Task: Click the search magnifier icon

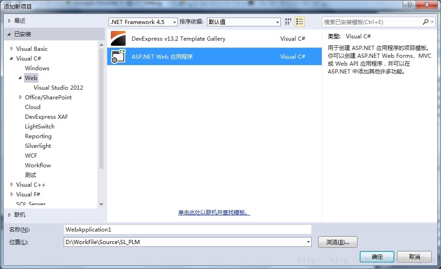Action: [x=426, y=22]
